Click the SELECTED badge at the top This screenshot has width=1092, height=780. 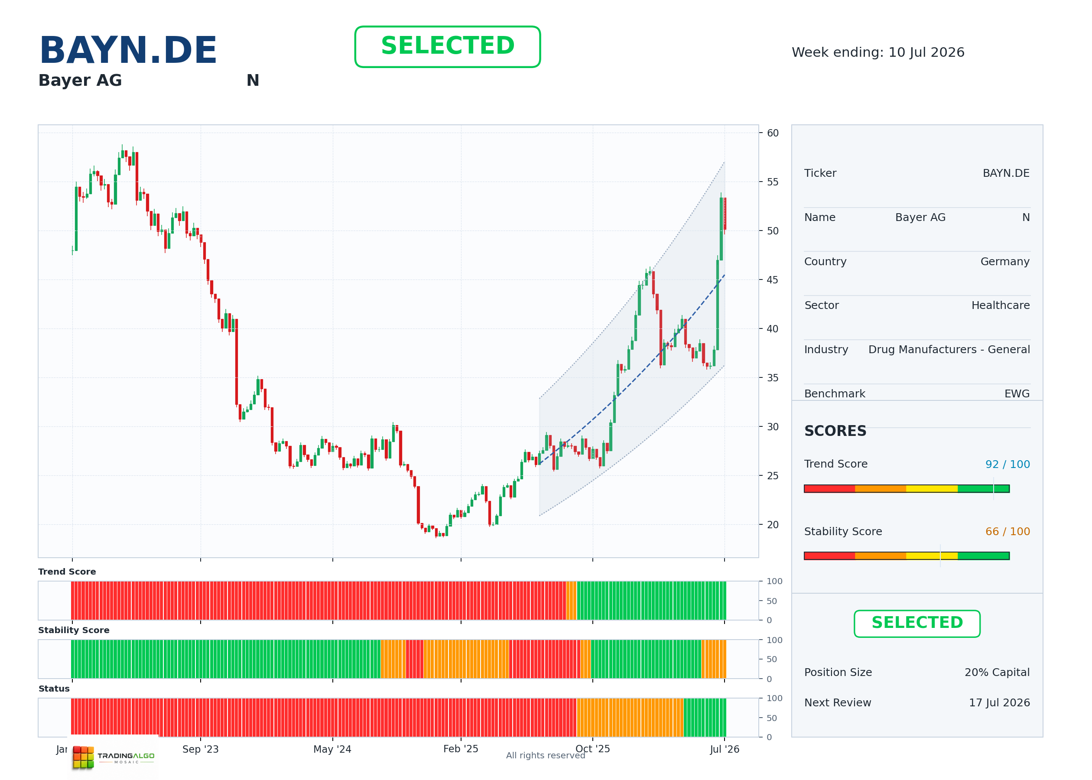[x=448, y=47]
